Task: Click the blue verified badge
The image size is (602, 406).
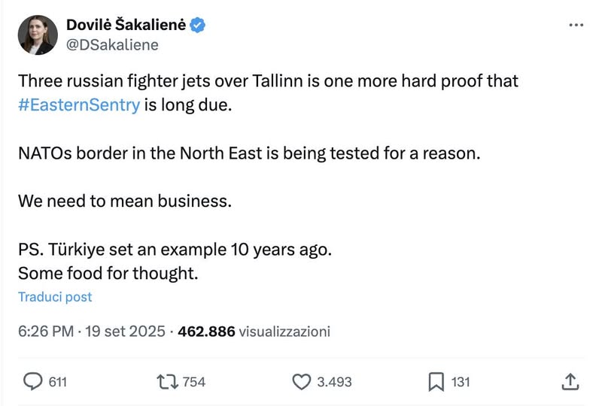Action: [199, 26]
